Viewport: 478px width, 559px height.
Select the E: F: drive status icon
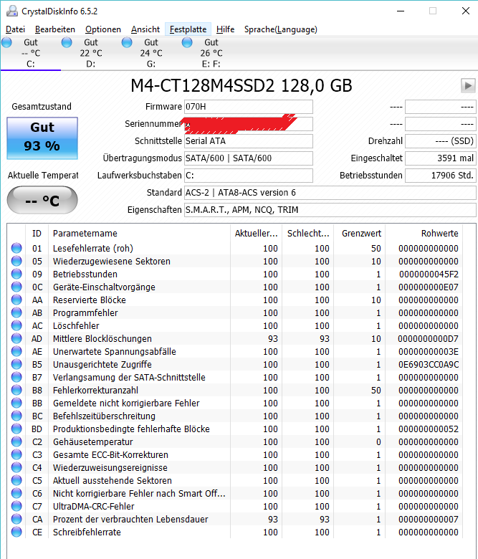pos(187,42)
